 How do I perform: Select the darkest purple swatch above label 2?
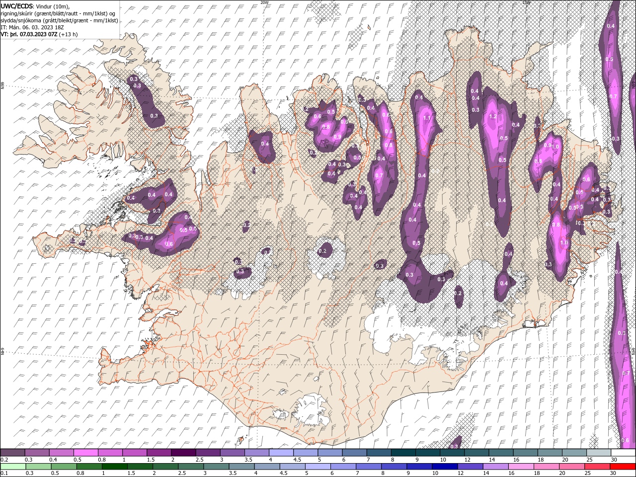click(183, 453)
